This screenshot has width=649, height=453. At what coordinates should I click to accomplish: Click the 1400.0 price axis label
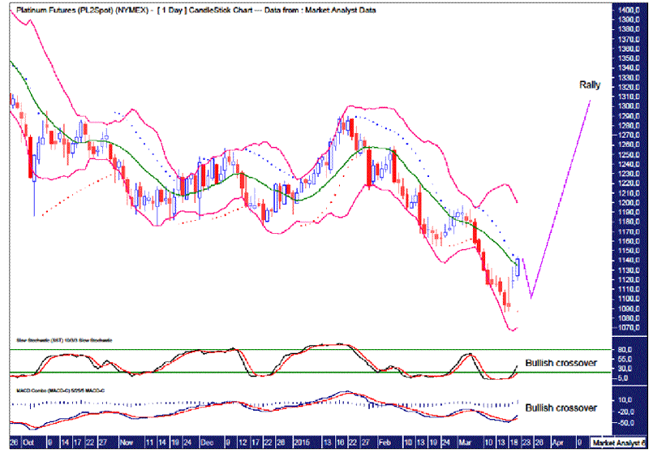tap(630, 10)
